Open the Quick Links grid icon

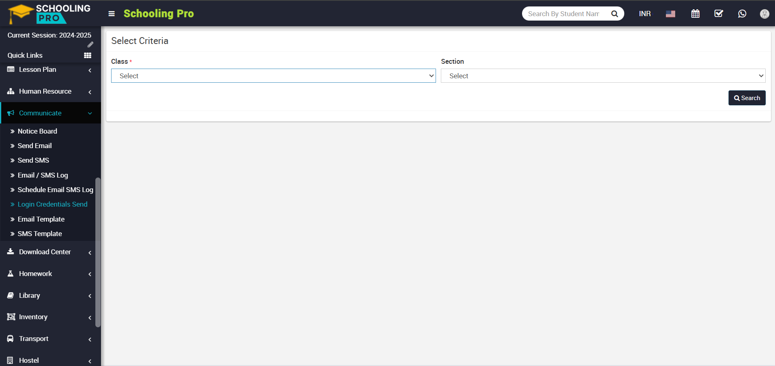tap(88, 55)
